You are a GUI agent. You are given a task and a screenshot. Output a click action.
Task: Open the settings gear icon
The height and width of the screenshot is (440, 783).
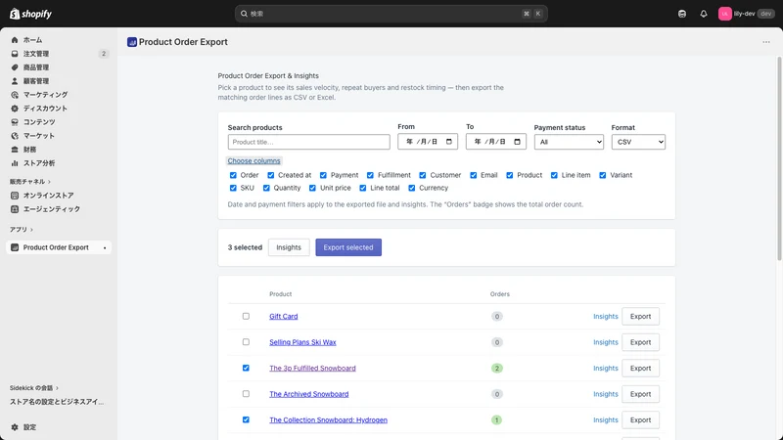(x=15, y=427)
